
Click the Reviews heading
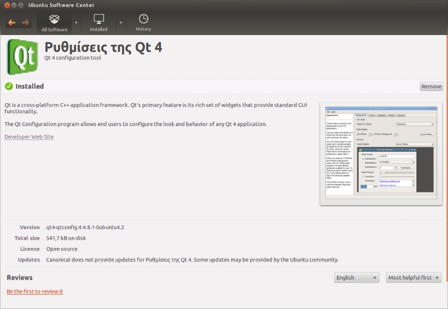[20, 278]
